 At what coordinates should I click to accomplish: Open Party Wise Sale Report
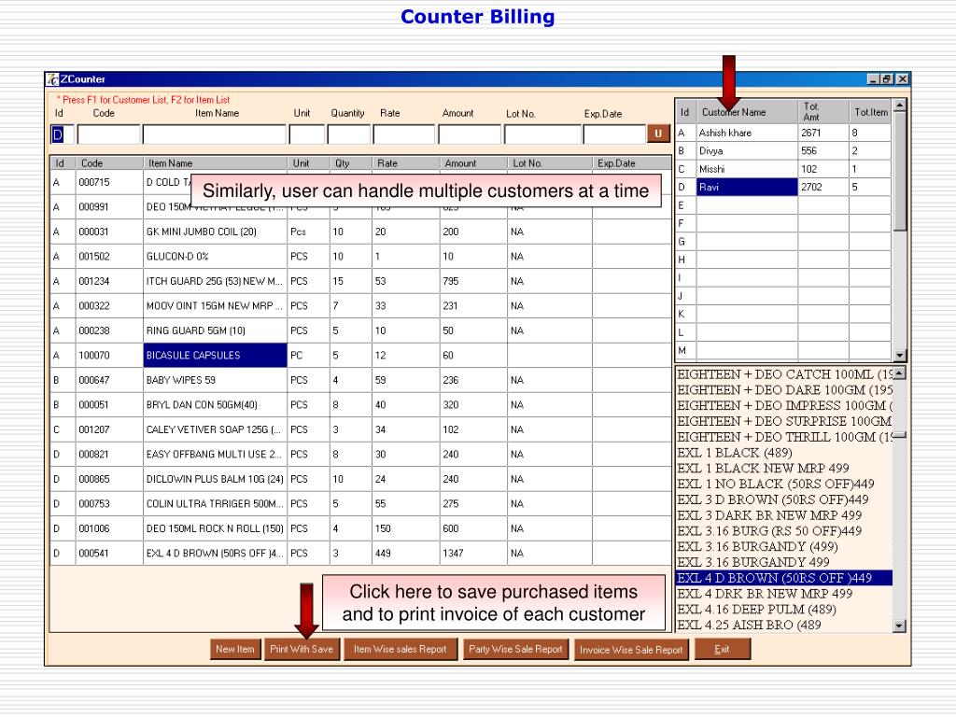click(515, 650)
